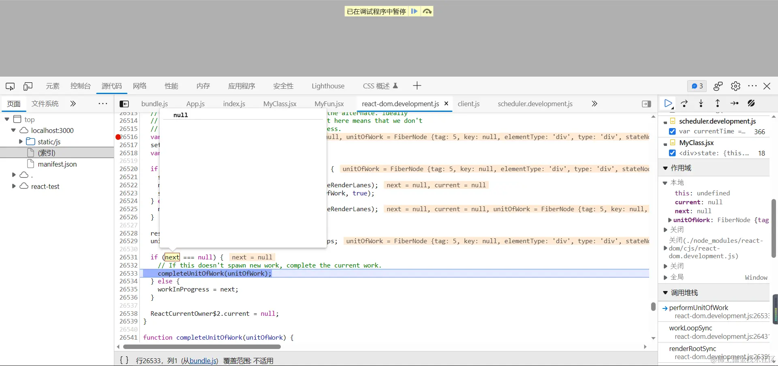This screenshot has width=778, height=366.
Task: Switch to the 控制台 tab
Action: (x=81, y=86)
